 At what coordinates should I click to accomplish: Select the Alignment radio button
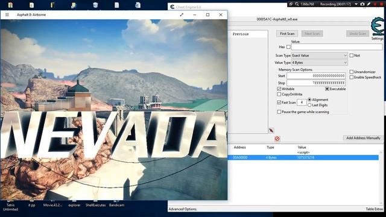coord(309,99)
